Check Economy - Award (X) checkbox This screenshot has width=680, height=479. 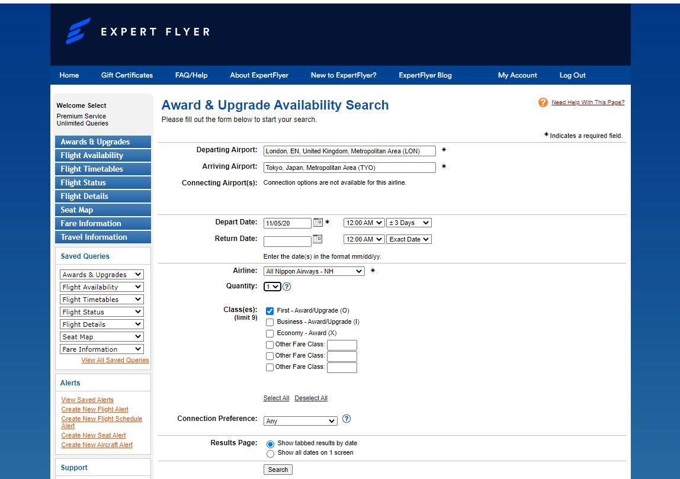(x=270, y=333)
